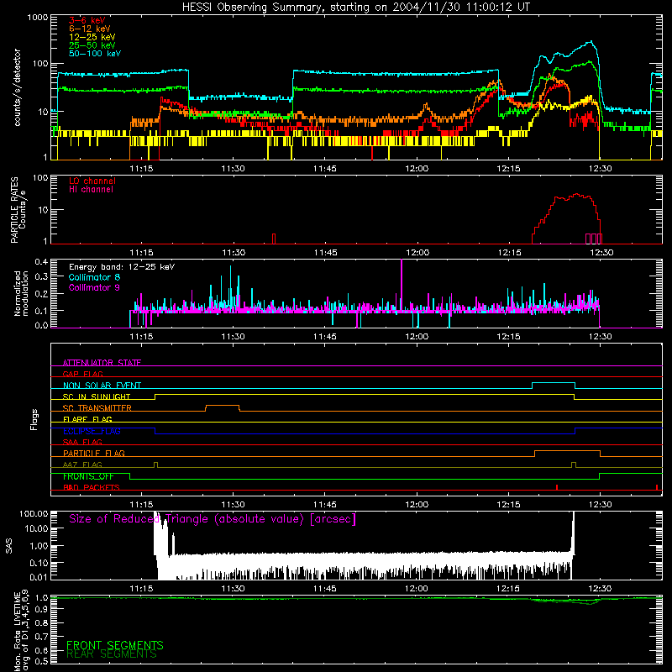Click the HESSI Observing Summary title

coord(355,8)
